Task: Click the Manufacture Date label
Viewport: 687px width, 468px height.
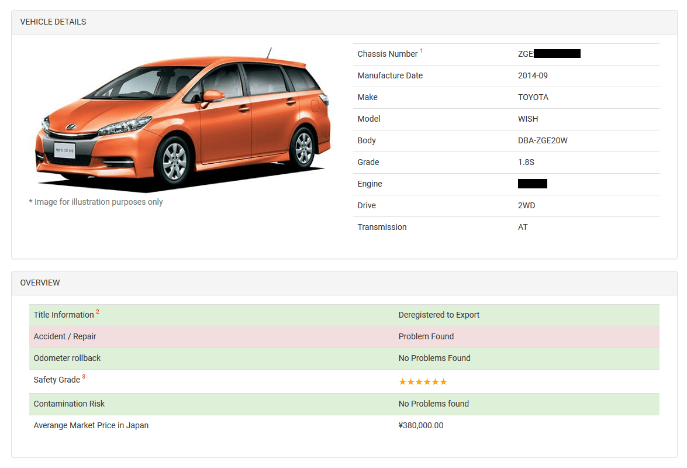Action: [x=390, y=75]
